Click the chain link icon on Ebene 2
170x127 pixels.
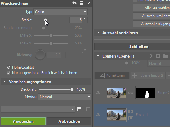tap(131, 93)
